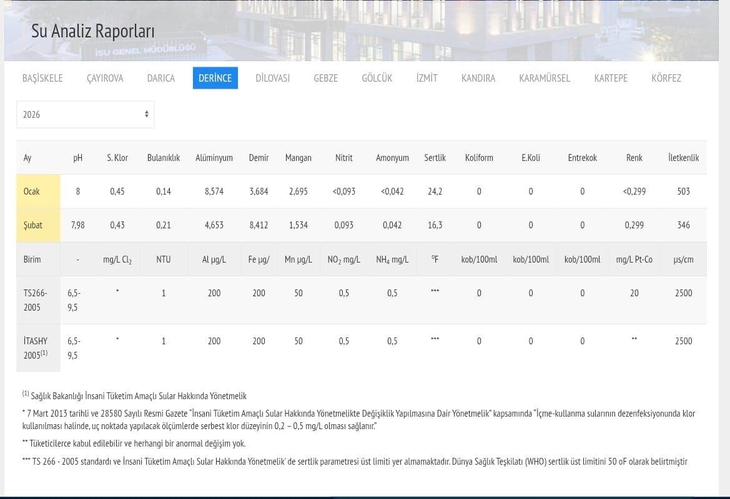Click the Alüminyum column header

coord(214,158)
